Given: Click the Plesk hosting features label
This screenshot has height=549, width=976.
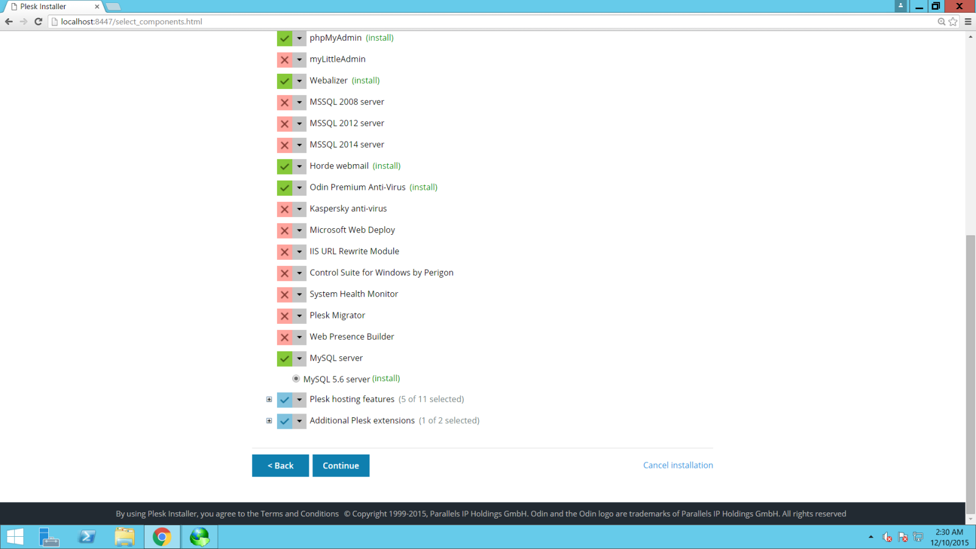Looking at the screenshot, I should 352,400.
